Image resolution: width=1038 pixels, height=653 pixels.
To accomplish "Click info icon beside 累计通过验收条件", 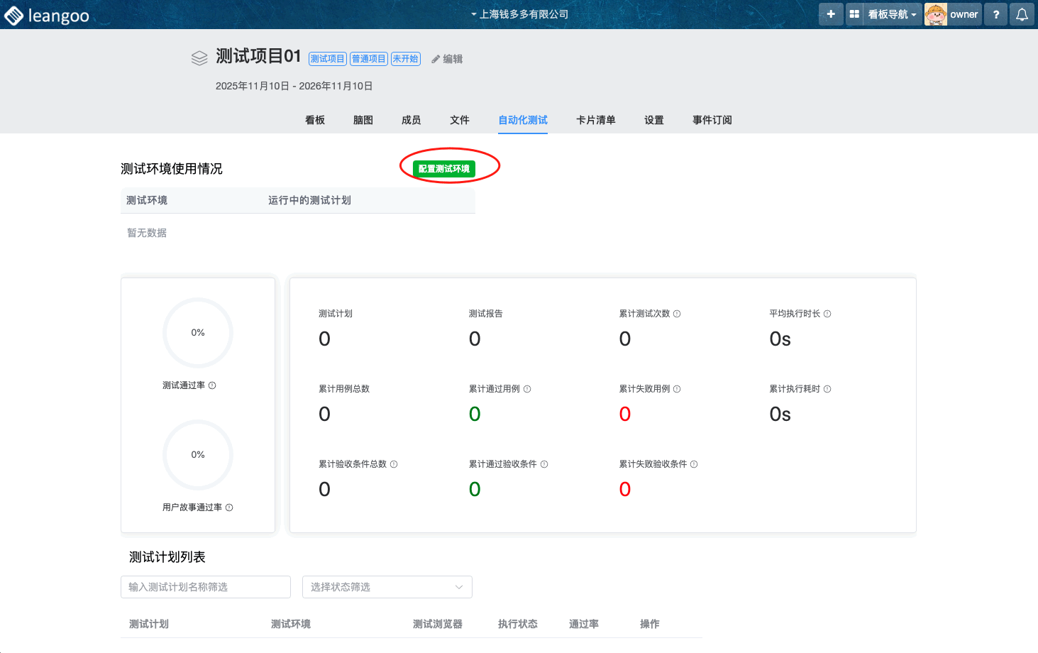I will click(x=544, y=464).
